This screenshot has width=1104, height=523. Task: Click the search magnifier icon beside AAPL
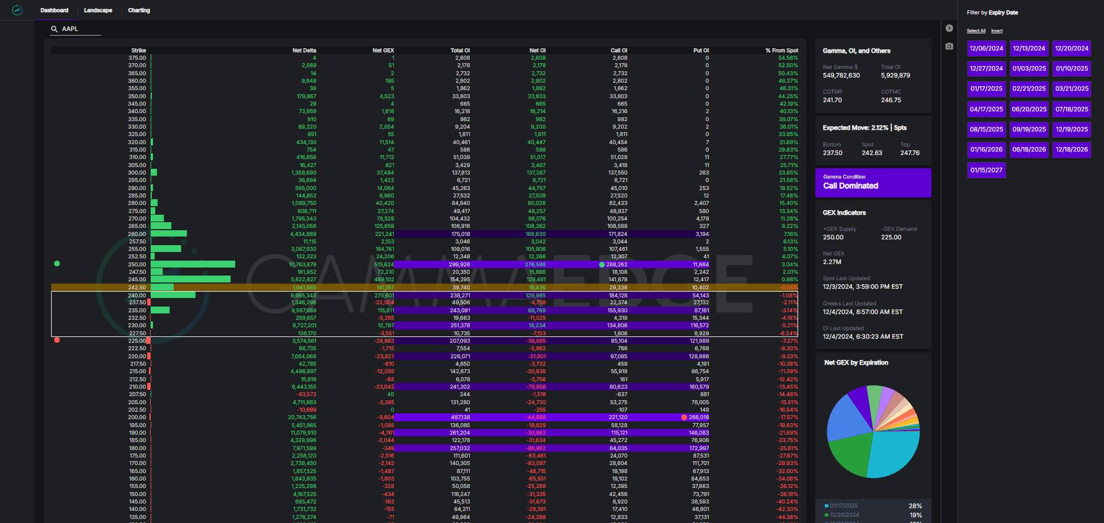point(55,29)
